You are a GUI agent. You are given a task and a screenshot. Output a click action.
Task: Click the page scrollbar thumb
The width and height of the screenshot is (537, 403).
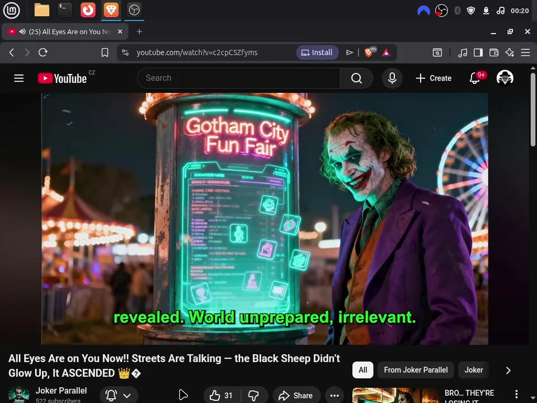pos(533,109)
